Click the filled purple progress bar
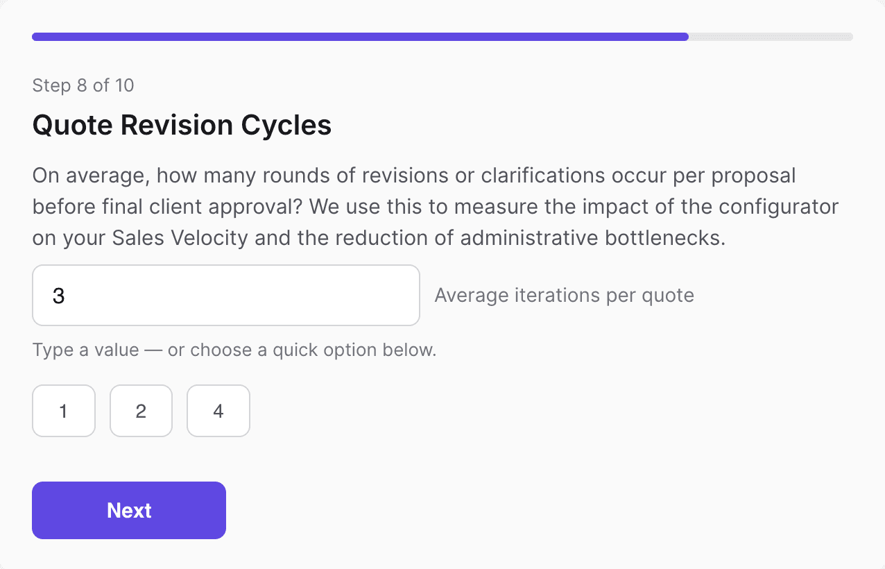This screenshot has width=885, height=569. point(360,37)
